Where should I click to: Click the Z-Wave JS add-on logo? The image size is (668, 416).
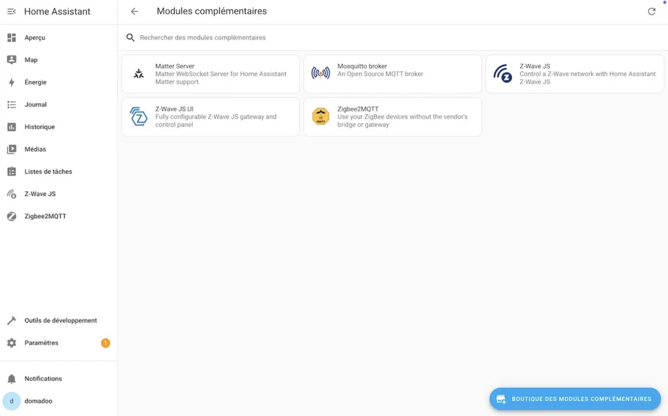click(503, 74)
